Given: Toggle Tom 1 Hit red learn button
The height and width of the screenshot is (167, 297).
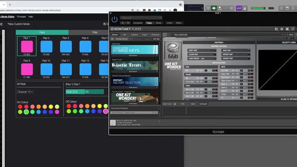Looking at the screenshot, I should (x=216, y=90).
